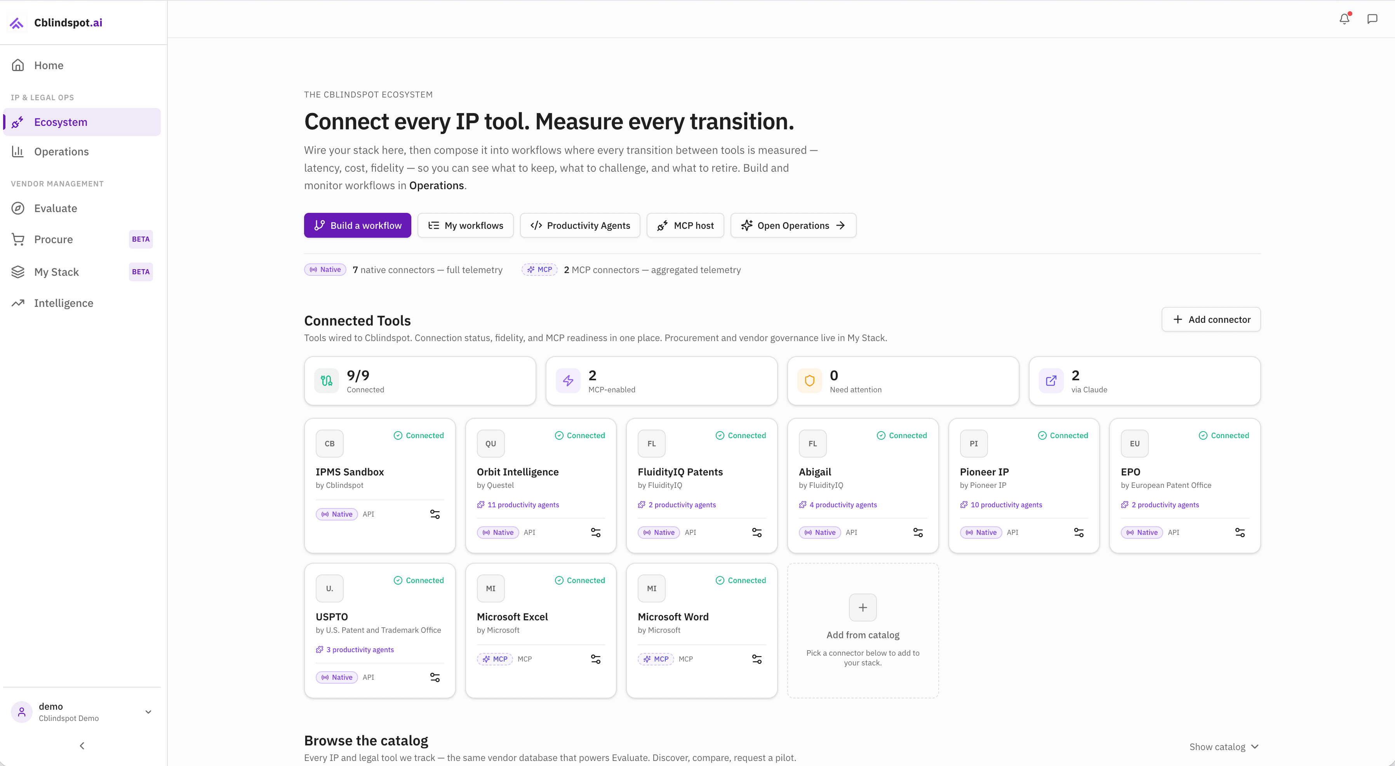1395x766 pixels.
Task: Open settings for Orbit Intelligence connector
Action: coord(596,533)
